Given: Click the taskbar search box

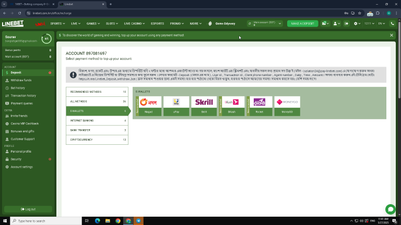Looking at the screenshot, I should click(x=46, y=221).
